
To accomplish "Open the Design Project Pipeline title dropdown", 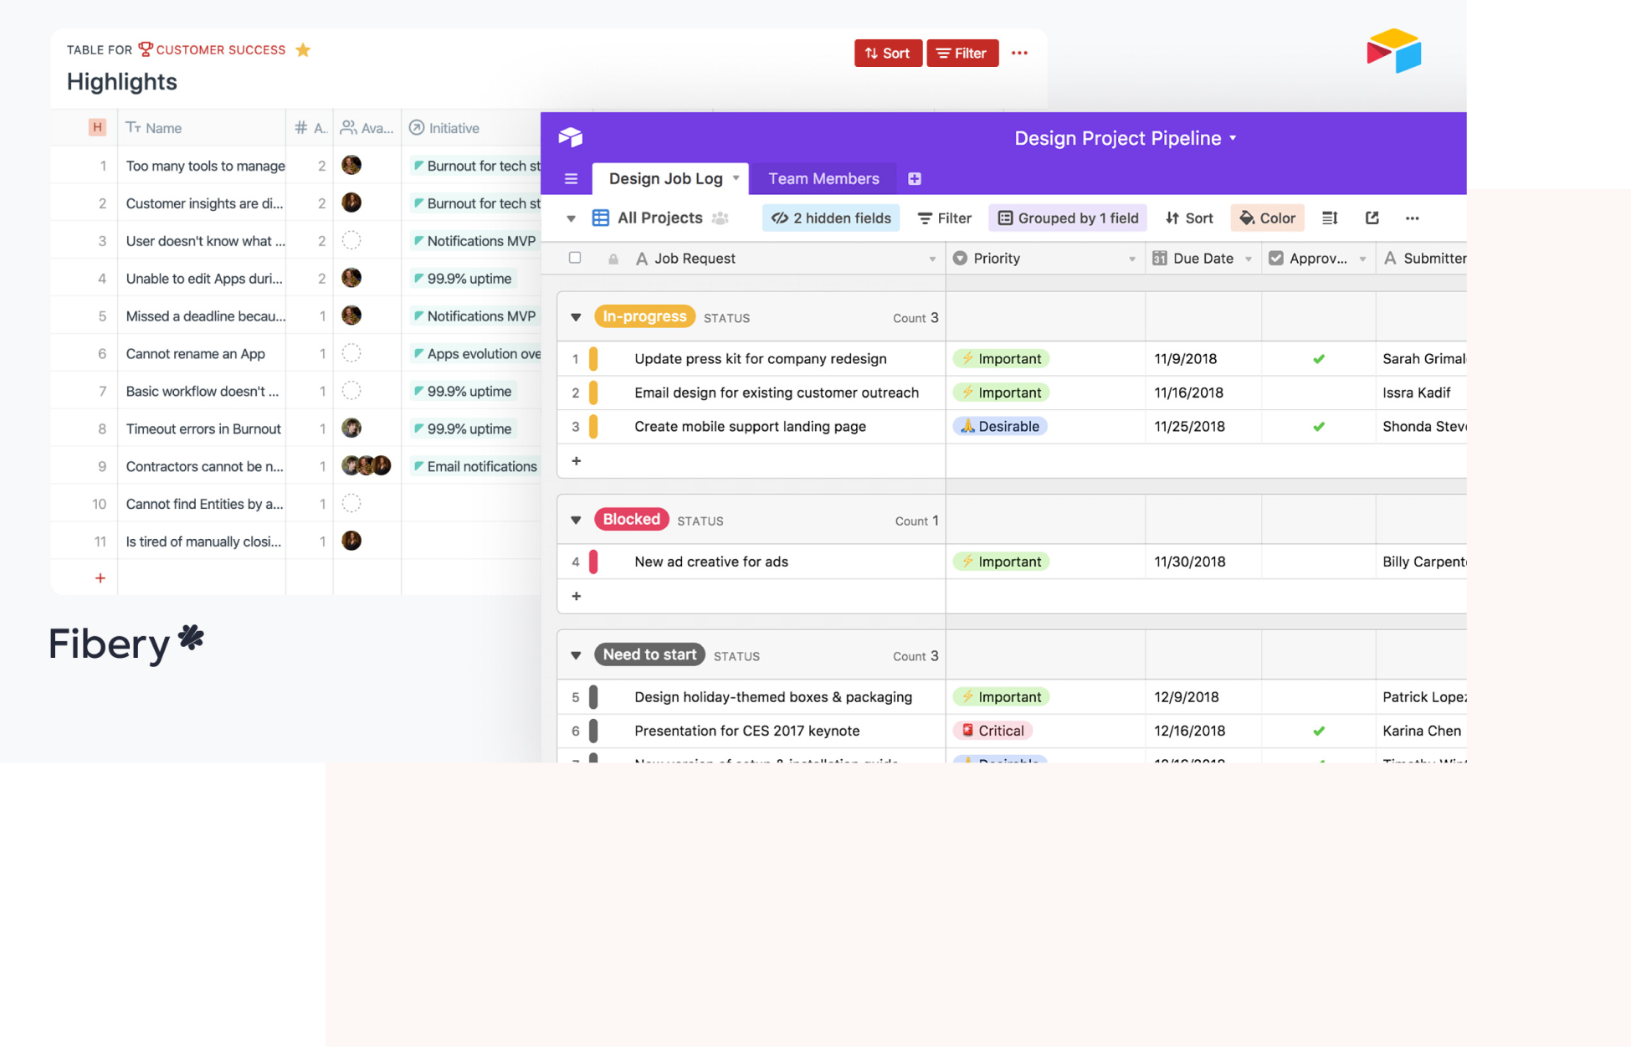I will (x=1233, y=138).
